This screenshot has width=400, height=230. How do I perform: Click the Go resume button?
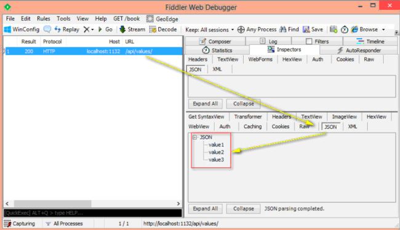click(105, 29)
